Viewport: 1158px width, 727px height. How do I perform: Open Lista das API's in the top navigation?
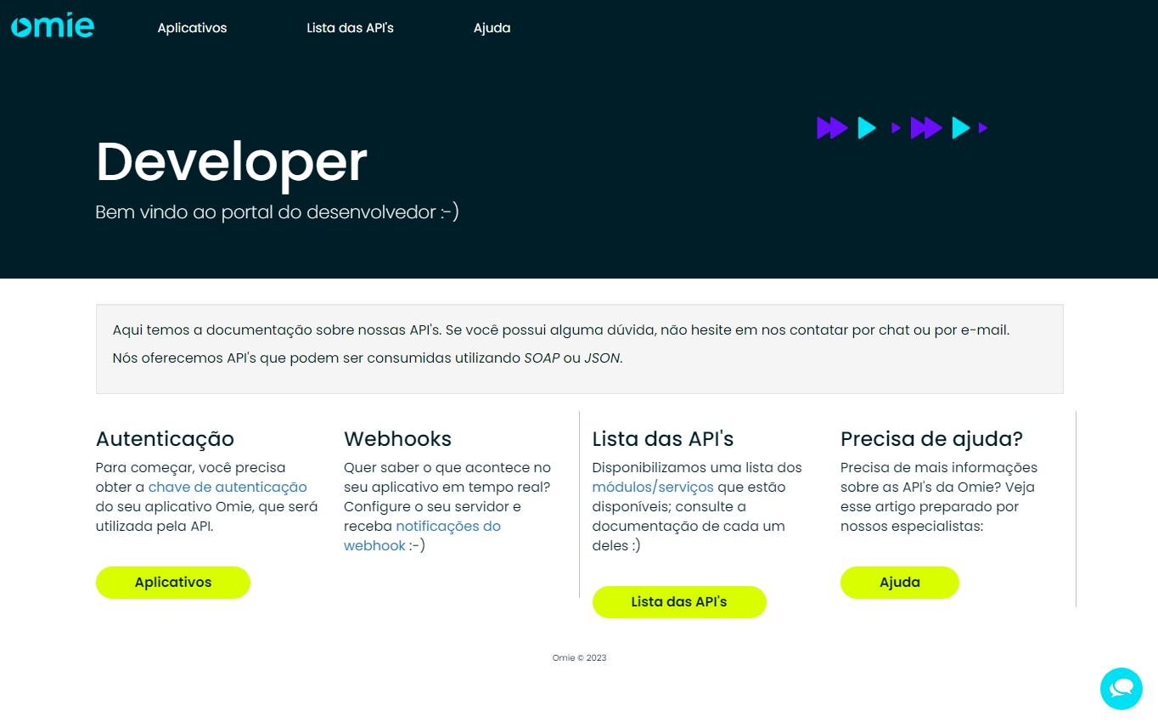coord(351,28)
